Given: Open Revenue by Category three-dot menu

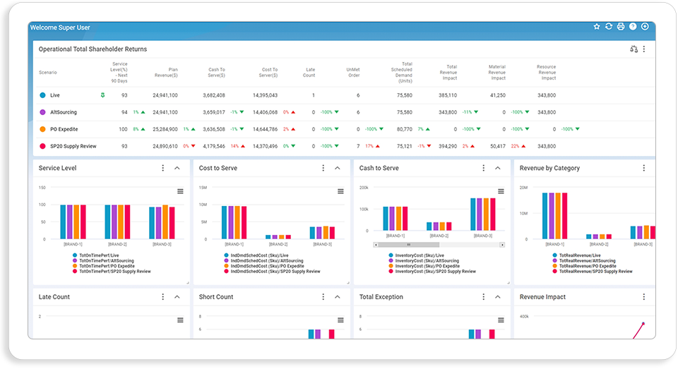Looking at the screenshot, I should click(644, 168).
